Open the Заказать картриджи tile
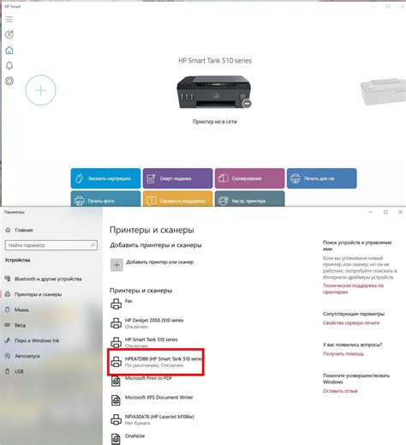Screen dimensions: 406x445 (x=105, y=178)
